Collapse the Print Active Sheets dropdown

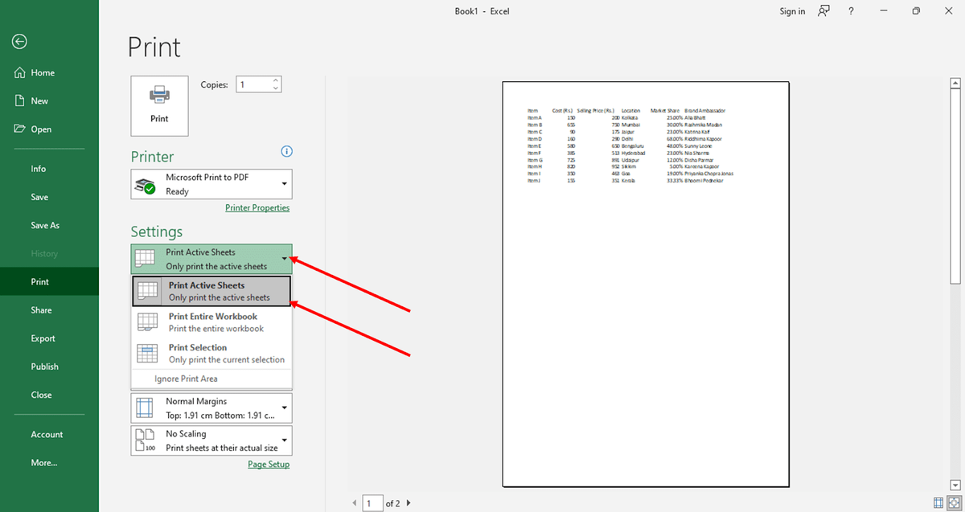pos(211,259)
